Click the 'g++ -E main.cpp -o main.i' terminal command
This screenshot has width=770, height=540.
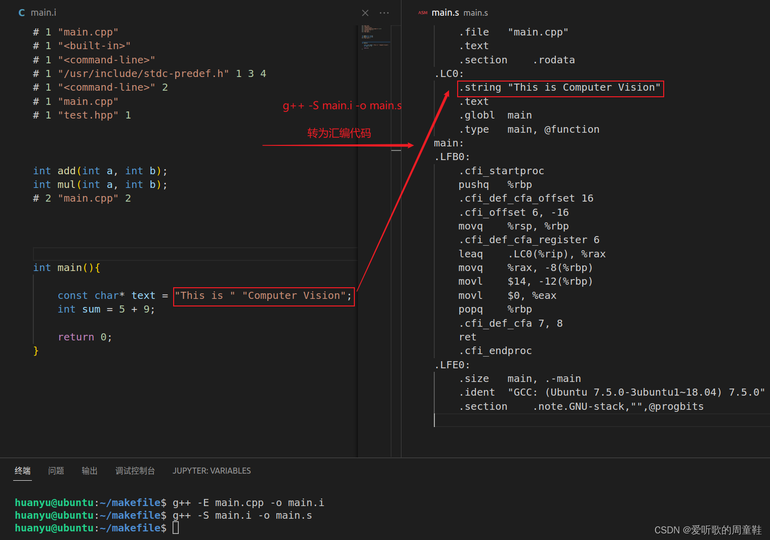[248, 503]
